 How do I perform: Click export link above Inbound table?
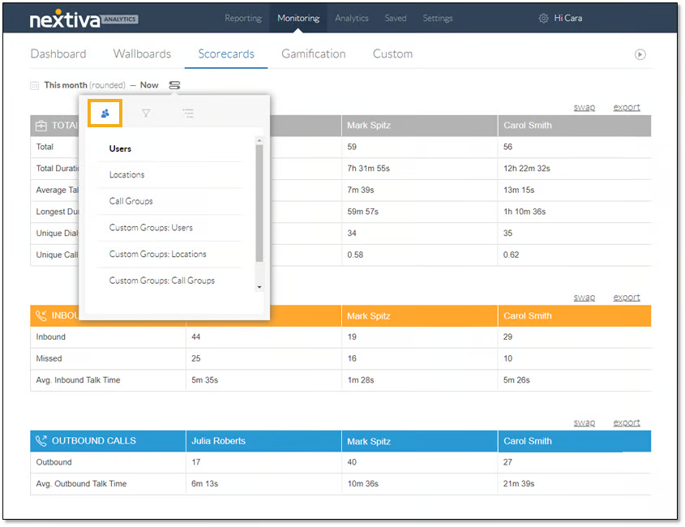click(626, 298)
